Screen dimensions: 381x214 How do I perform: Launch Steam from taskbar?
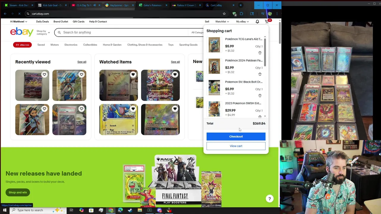130,210
